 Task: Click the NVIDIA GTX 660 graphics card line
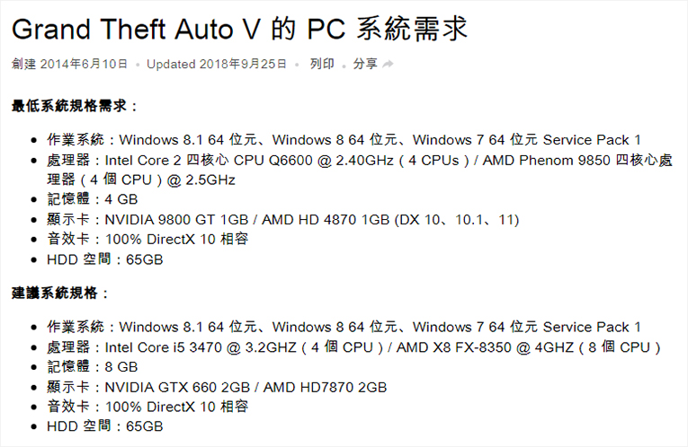(216, 387)
